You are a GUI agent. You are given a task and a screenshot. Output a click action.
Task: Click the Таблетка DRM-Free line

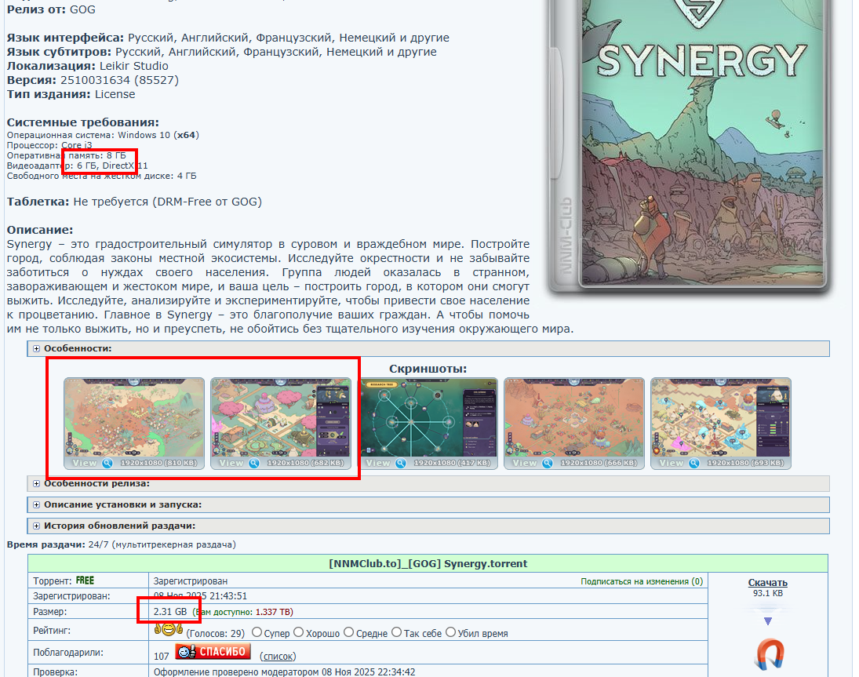point(134,202)
